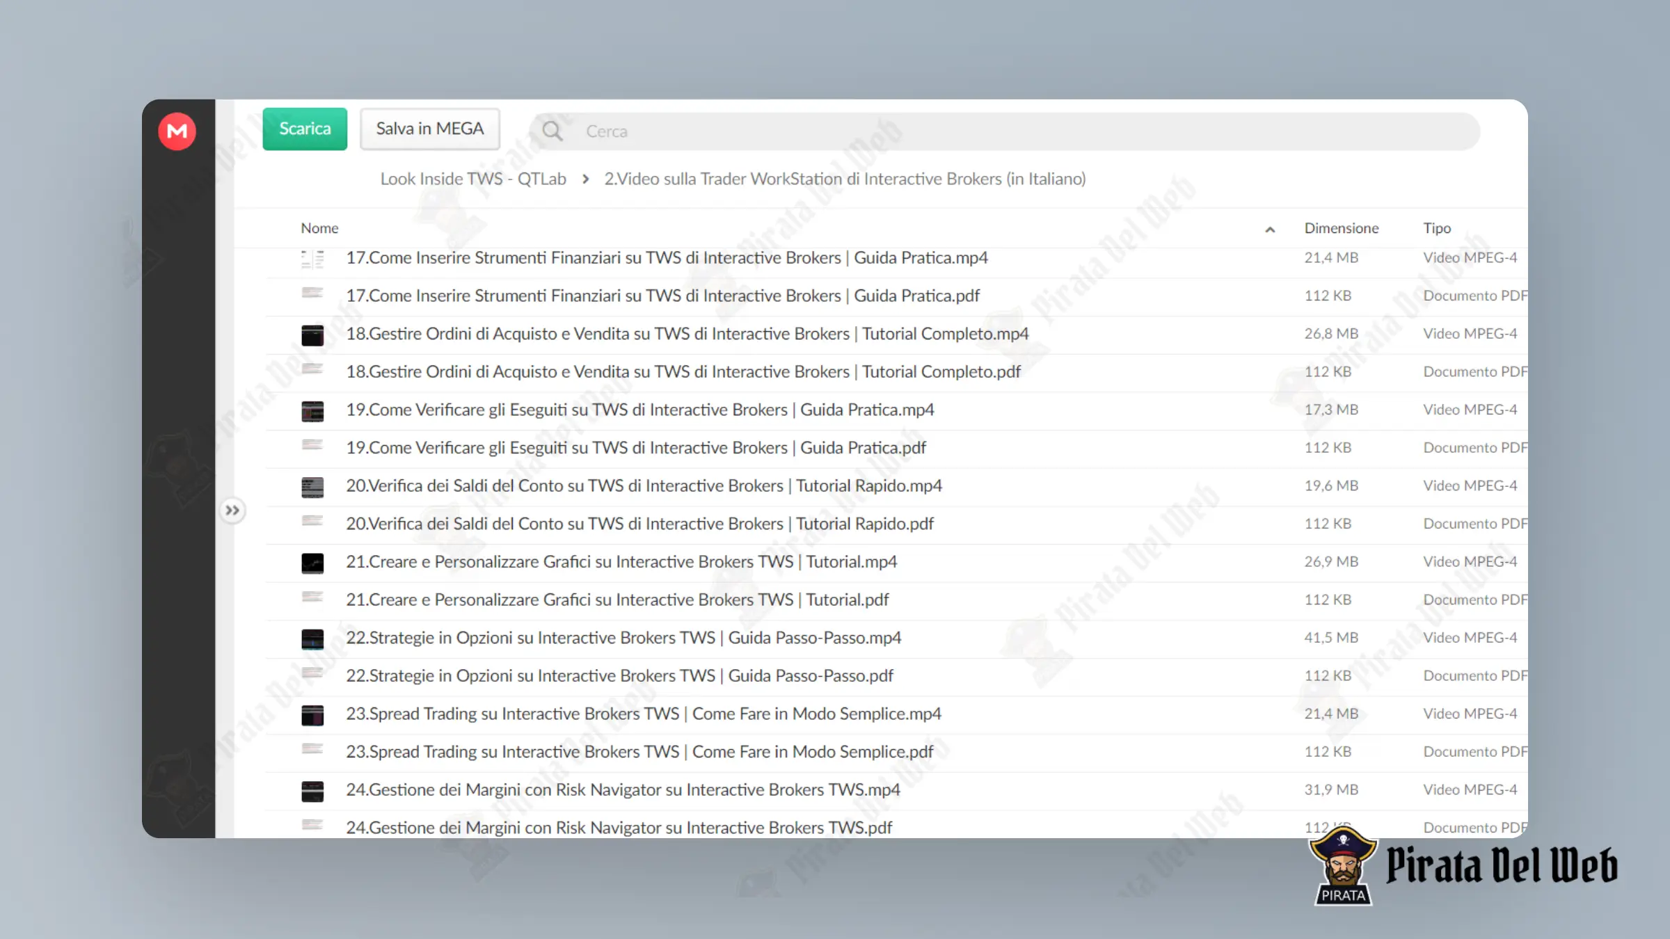The height and width of the screenshot is (939, 1670).
Task: Sort by the Nome column header
Action: (x=319, y=228)
